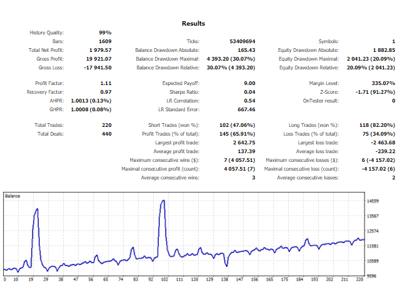Click the Largest profit trade value 2 642.75
400x300 pixels.
tap(242, 143)
